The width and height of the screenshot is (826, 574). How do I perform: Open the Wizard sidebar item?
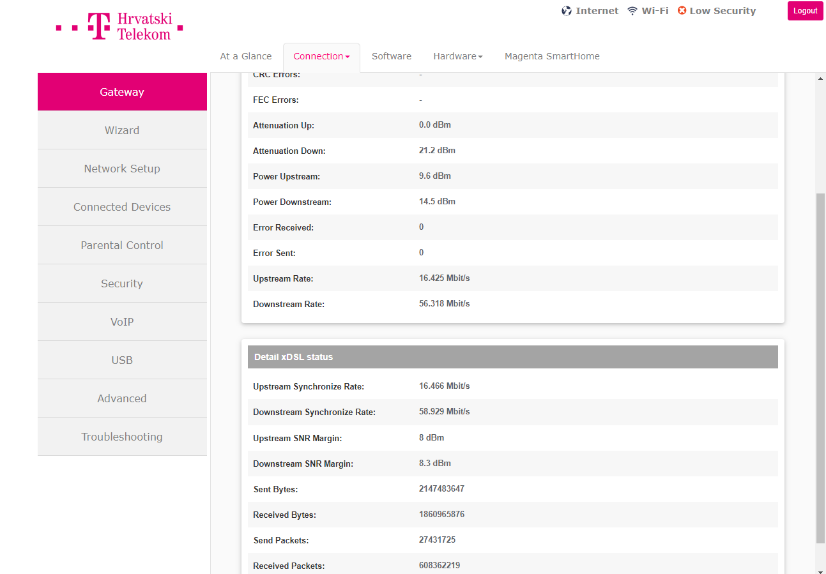coord(122,130)
